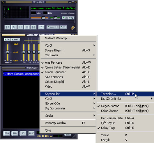Viewport: 154px width, 143px height.
Task: Click the song position seek bar
Action: coord(40,22)
